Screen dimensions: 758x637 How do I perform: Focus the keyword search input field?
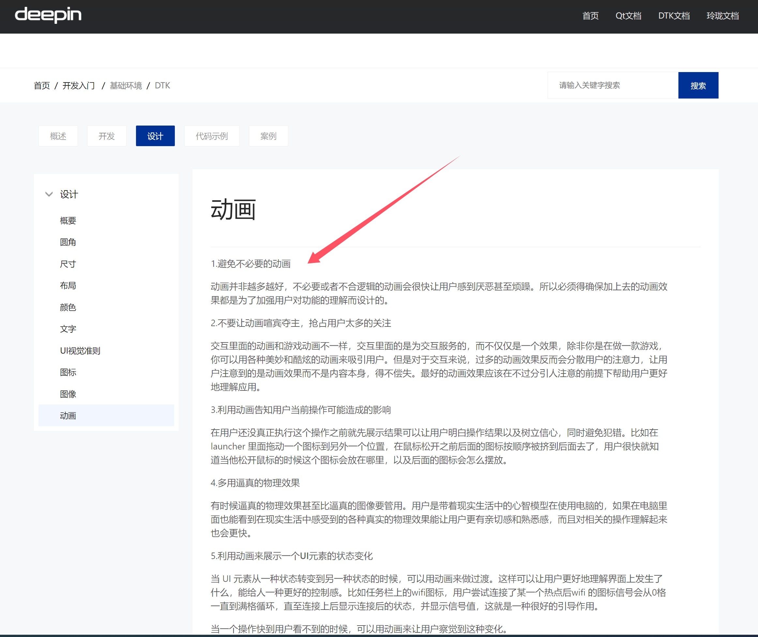tap(613, 85)
